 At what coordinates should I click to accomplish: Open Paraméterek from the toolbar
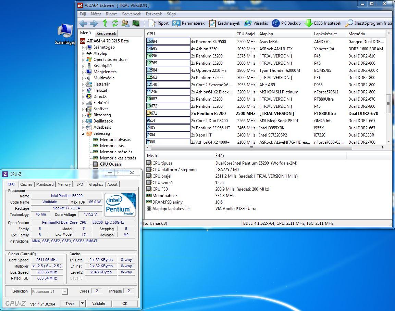click(x=188, y=23)
